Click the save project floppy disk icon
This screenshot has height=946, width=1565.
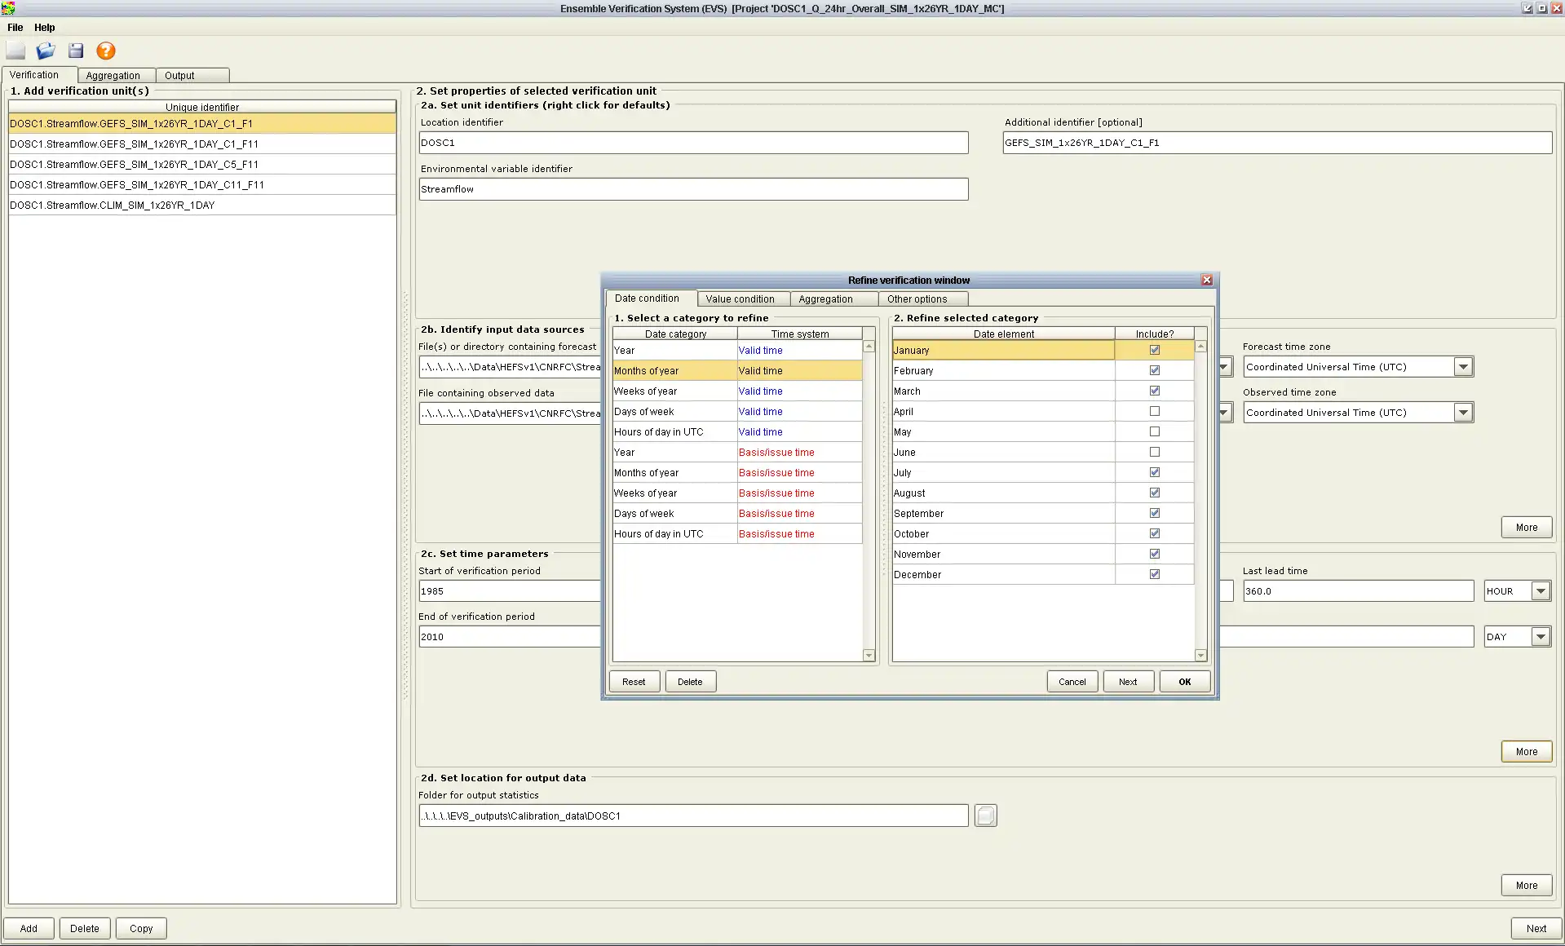[x=76, y=51]
